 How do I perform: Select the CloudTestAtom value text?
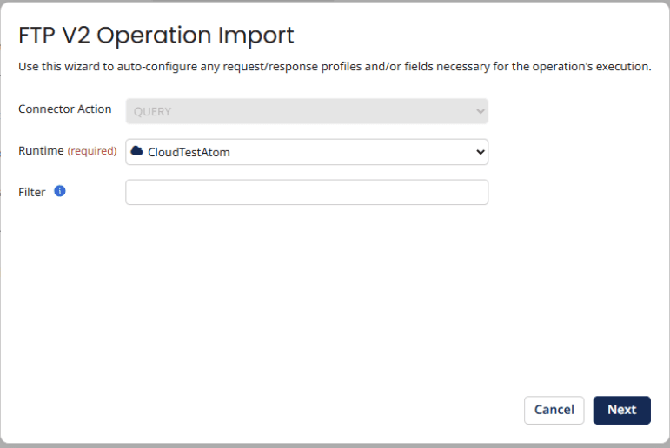pos(189,152)
